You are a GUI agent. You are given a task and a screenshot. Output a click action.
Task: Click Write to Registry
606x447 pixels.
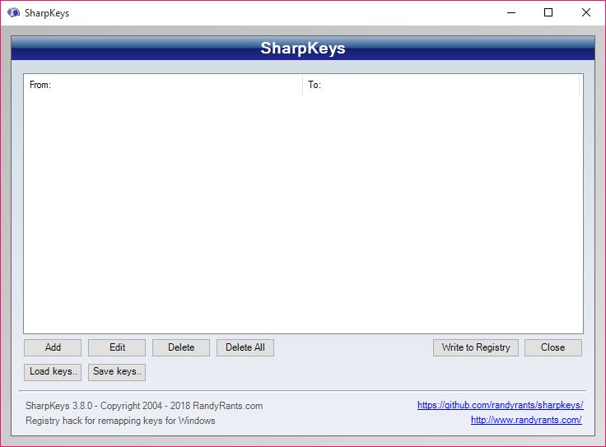(476, 347)
